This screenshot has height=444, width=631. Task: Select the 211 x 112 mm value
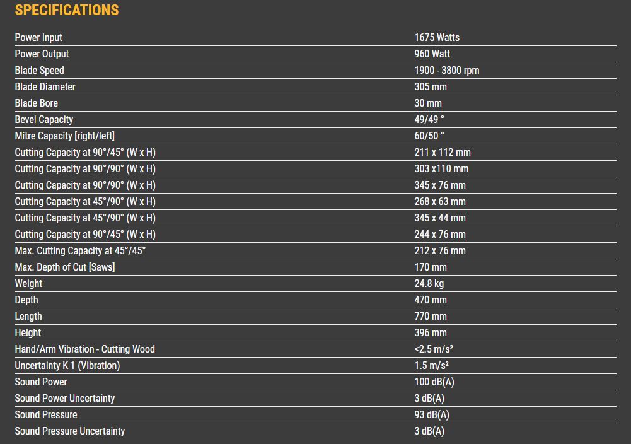coord(443,153)
